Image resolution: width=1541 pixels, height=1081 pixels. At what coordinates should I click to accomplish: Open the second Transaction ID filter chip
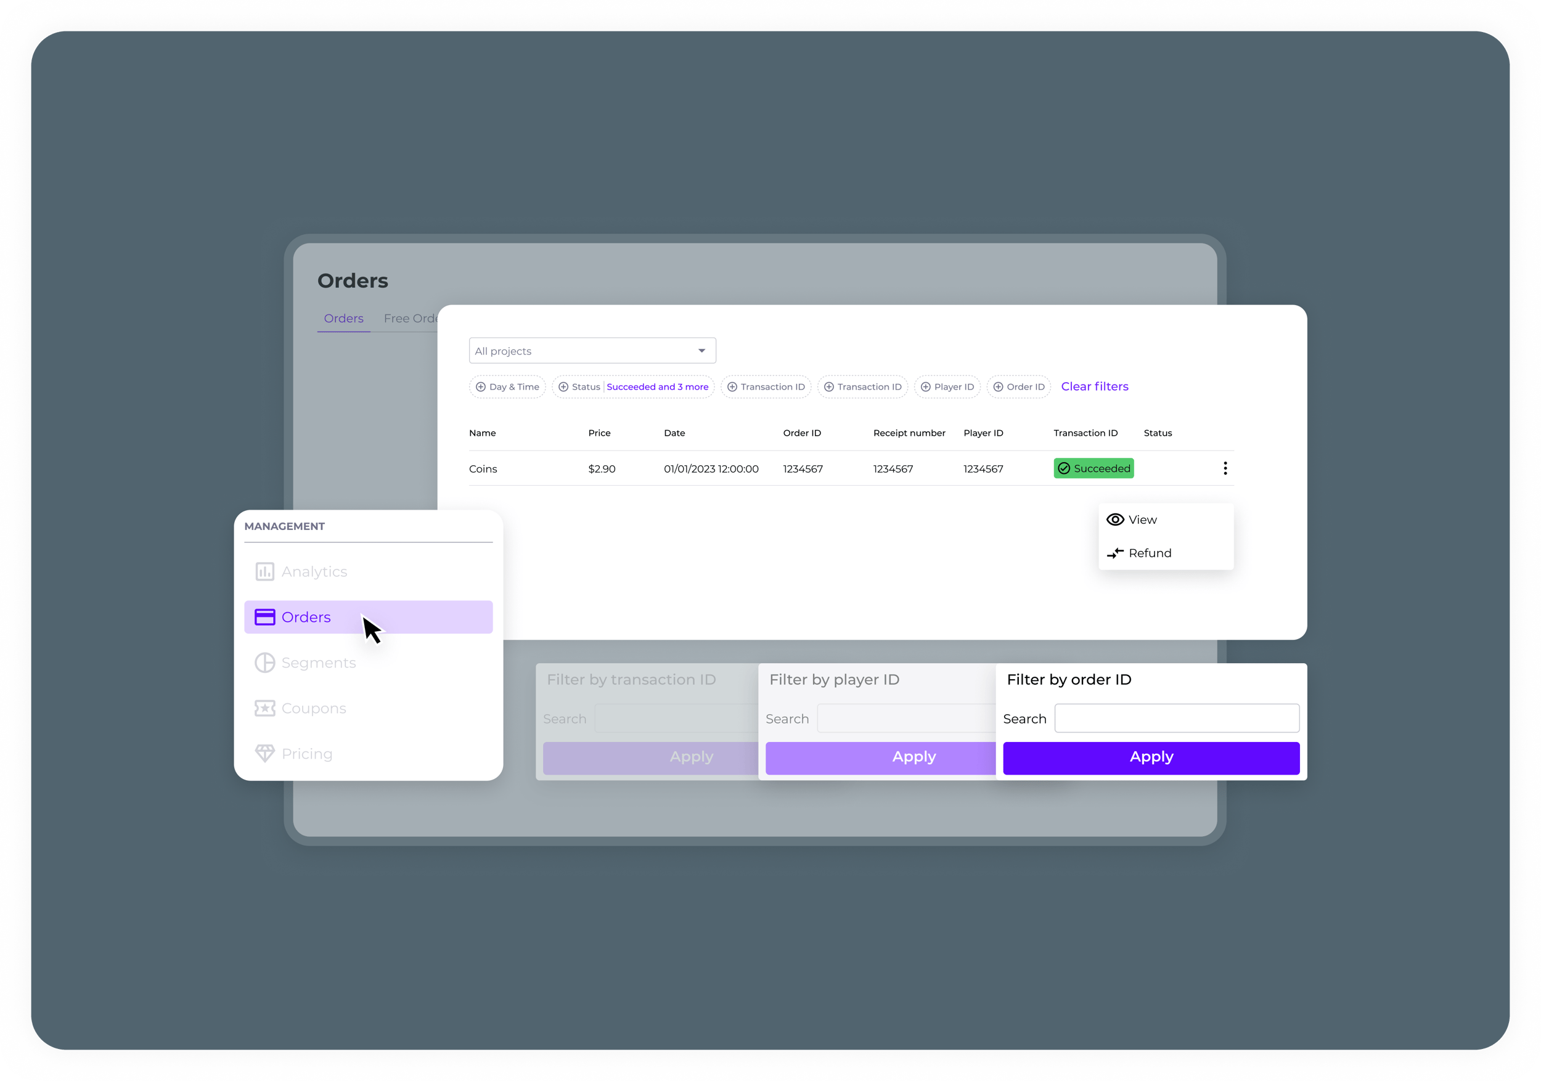[862, 387]
